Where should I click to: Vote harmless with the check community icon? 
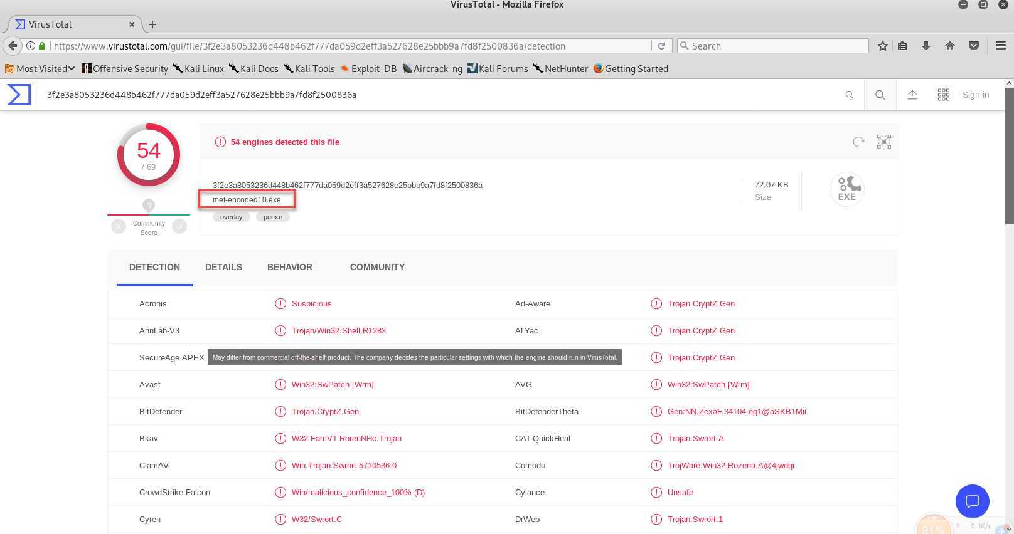click(179, 227)
